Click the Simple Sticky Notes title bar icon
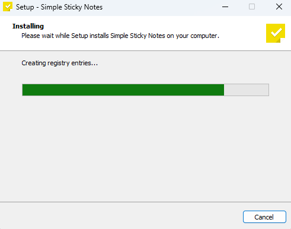 (x=8, y=7)
